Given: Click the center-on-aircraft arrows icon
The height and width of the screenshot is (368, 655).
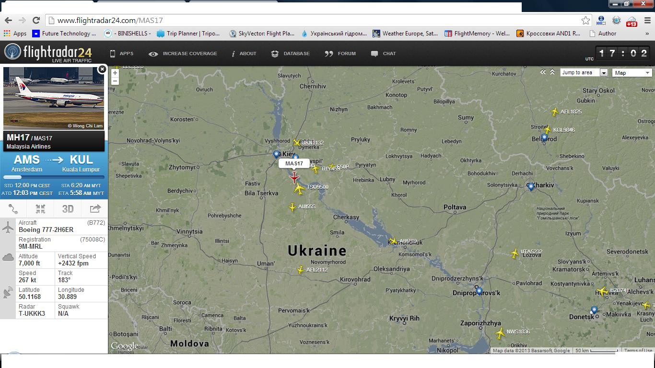Looking at the screenshot, I should pyautogui.click(x=40, y=209).
